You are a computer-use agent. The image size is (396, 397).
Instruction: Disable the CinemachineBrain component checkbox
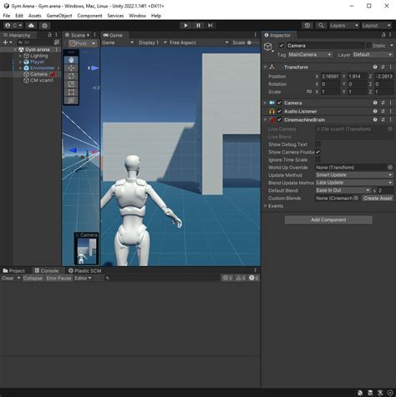click(x=279, y=119)
